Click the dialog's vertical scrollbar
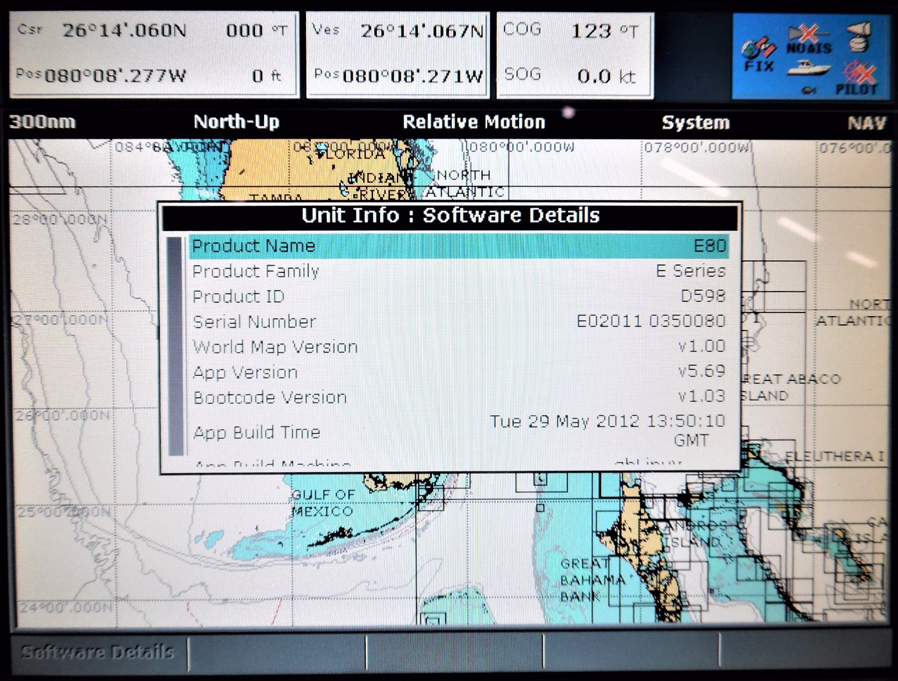The height and width of the screenshot is (681, 898). [175, 346]
